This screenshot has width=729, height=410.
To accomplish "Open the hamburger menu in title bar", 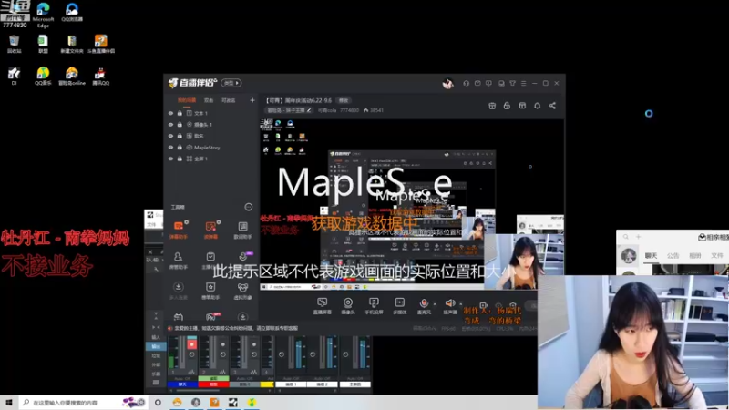I will [x=523, y=83].
